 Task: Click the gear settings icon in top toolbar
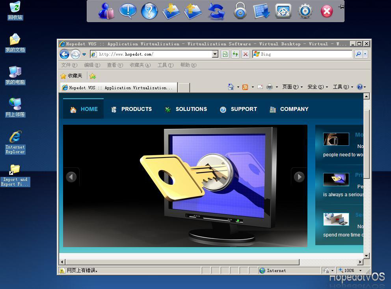coord(305,11)
